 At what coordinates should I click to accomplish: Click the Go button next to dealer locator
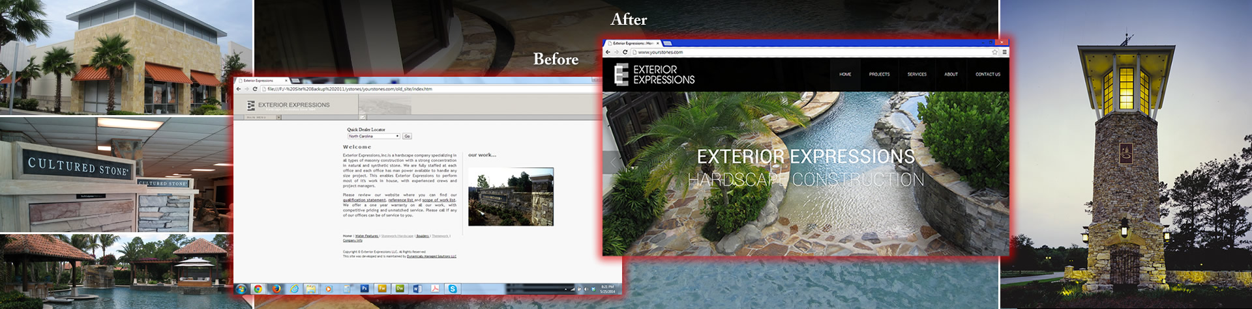point(407,136)
